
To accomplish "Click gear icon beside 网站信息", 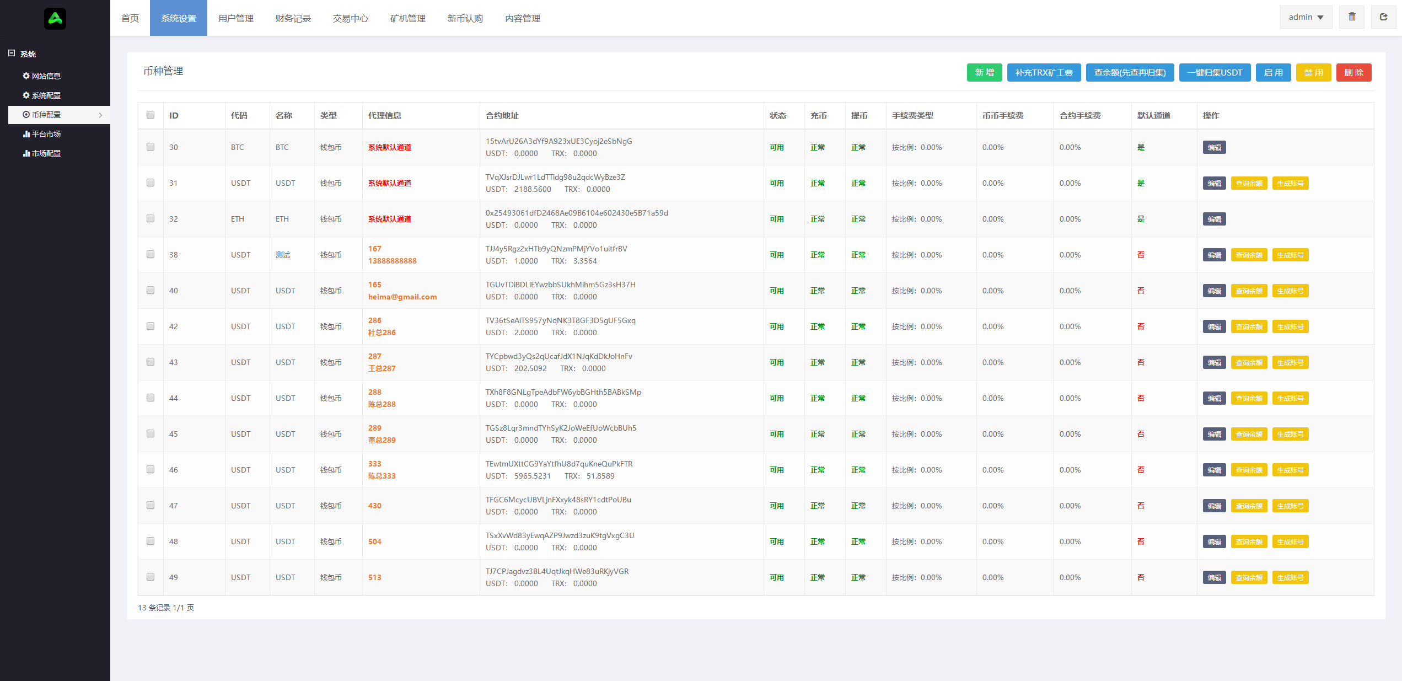I will [x=26, y=76].
